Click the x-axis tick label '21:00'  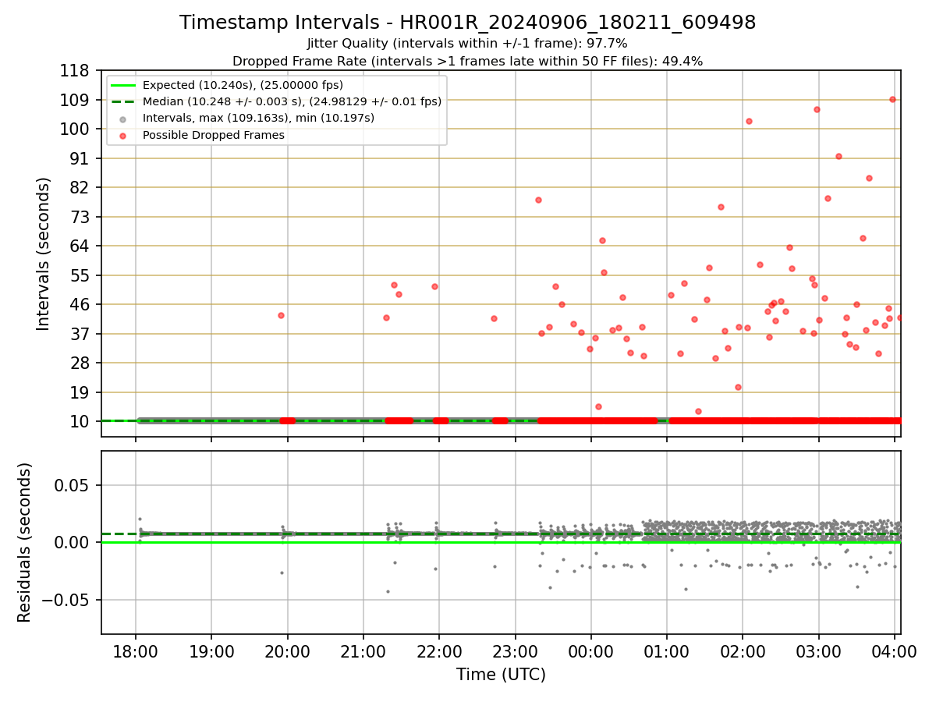[363, 652]
